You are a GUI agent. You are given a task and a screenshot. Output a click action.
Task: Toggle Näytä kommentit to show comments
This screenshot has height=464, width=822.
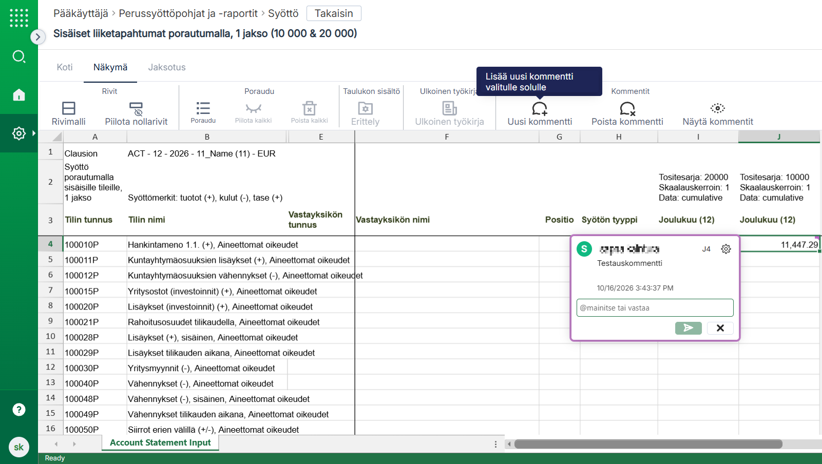tap(718, 113)
